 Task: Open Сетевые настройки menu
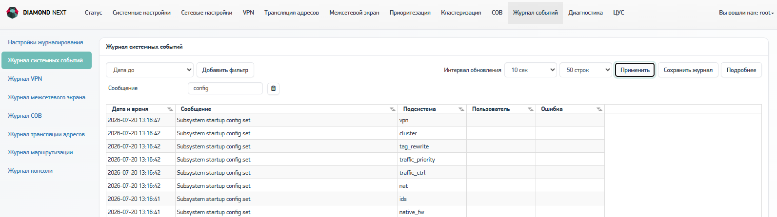(x=207, y=13)
